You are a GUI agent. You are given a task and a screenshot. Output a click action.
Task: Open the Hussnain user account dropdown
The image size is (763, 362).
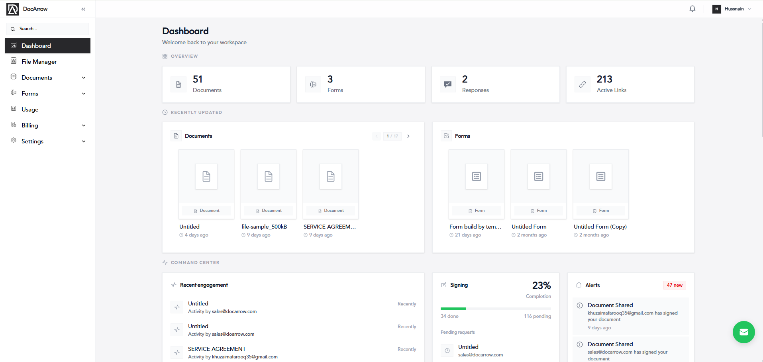tap(732, 9)
